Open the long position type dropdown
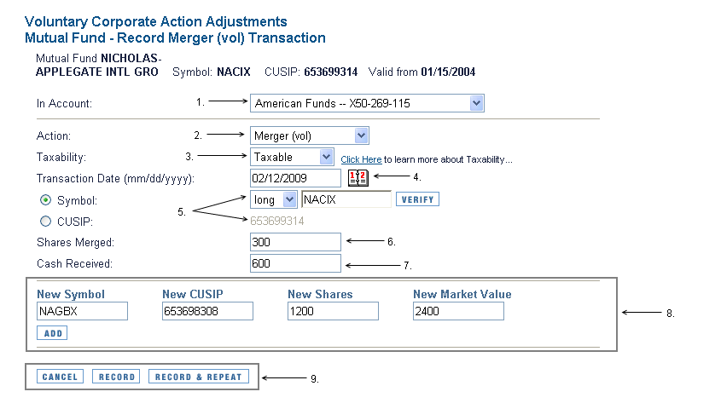The image size is (721, 409). [273, 199]
